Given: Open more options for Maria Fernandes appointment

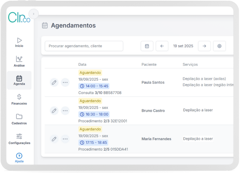Looking at the screenshot, I should 65,139.
